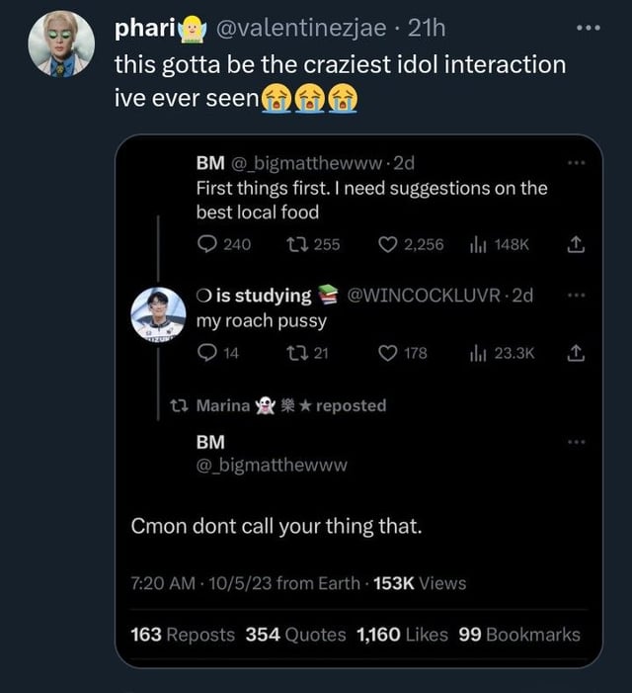Click reply icon on BM's food suggestions tweet

[x=206, y=244]
